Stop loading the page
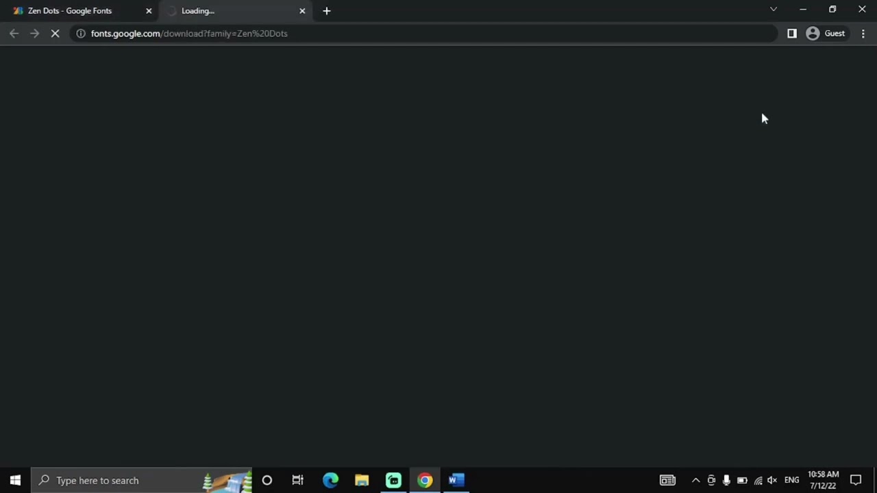The height and width of the screenshot is (493, 877). coord(55,34)
